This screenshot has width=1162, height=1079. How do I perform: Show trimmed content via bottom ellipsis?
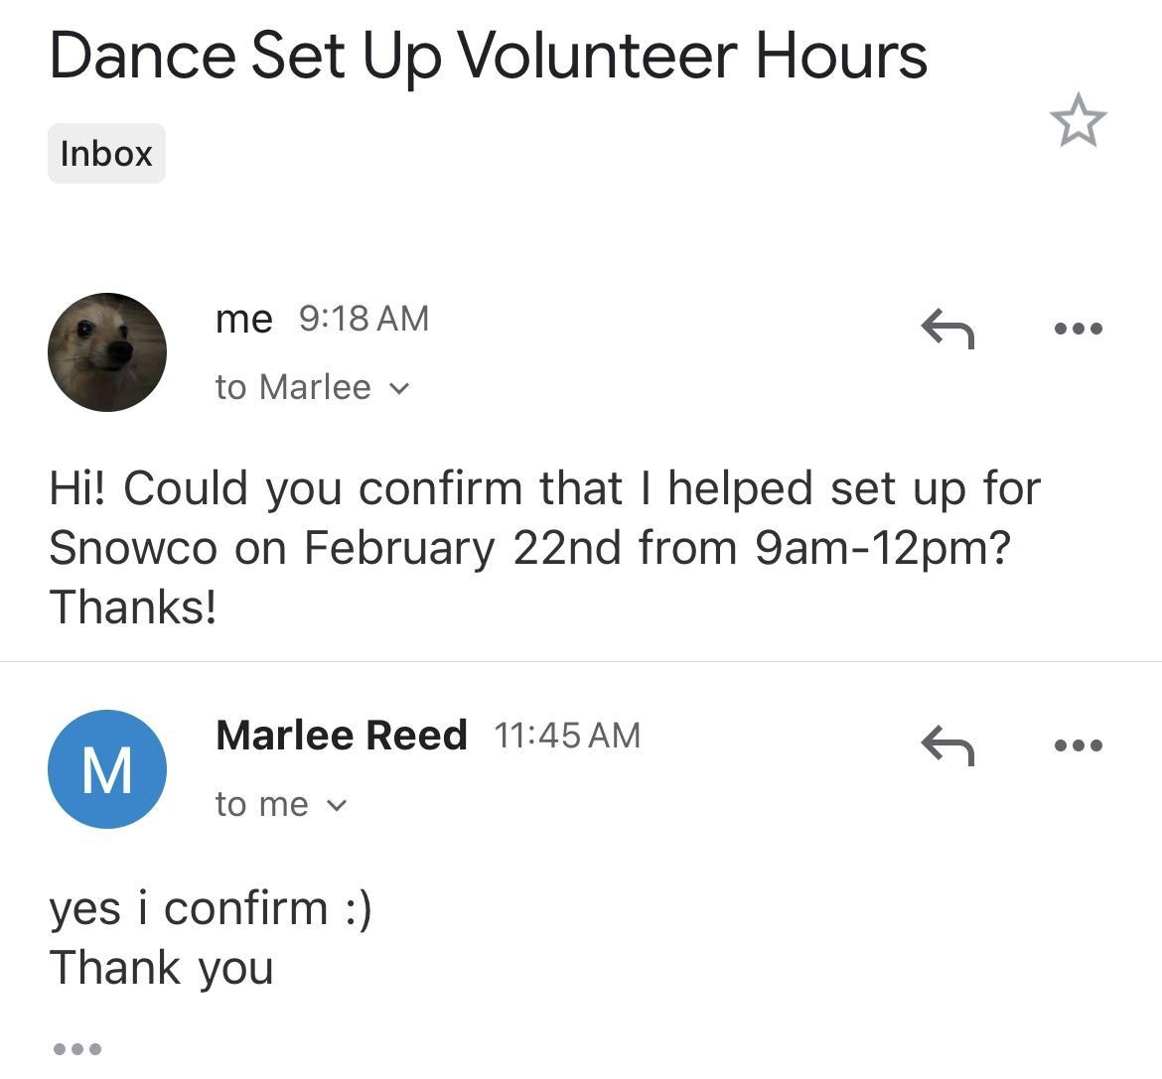[x=77, y=1048]
